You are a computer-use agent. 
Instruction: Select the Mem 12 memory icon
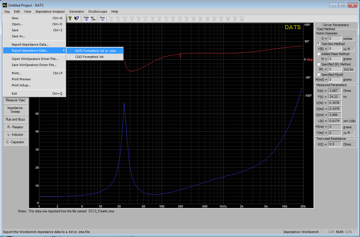(187, 18)
